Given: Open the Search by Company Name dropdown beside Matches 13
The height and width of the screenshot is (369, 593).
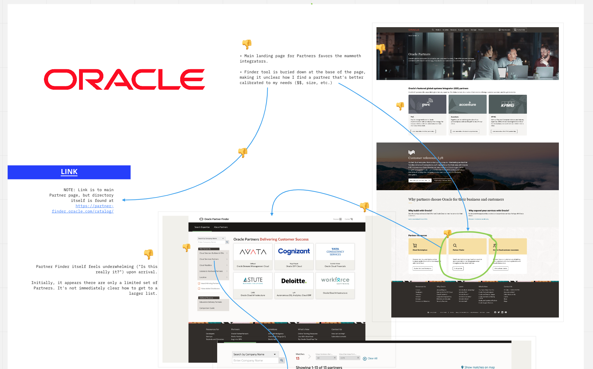Looking at the screenshot, I should pyautogui.click(x=255, y=354).
